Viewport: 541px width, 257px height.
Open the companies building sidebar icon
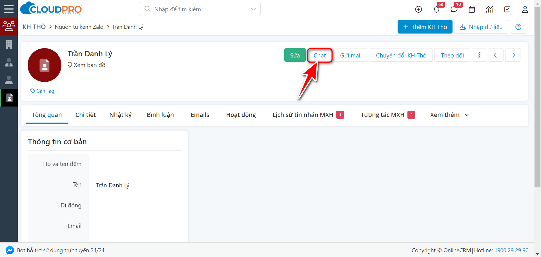pyautogui.click(x=9, y=44)
